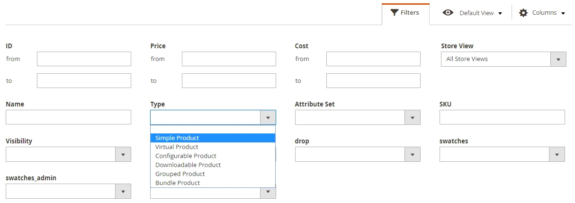The image size is (575, 203).
Task: Click dropdown arrow partly hidden below Type list
Action: 268,193
